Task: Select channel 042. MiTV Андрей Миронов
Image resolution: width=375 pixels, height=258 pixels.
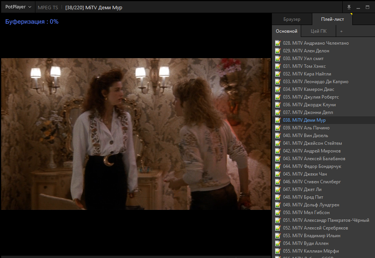Action: point(323,151)
